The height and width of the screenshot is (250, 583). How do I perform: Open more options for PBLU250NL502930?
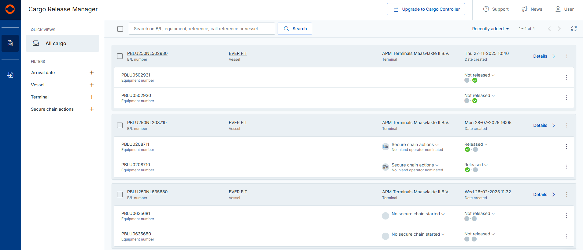(x=567, y=56)
